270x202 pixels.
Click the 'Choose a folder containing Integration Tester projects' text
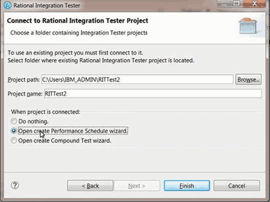(79, 33)
